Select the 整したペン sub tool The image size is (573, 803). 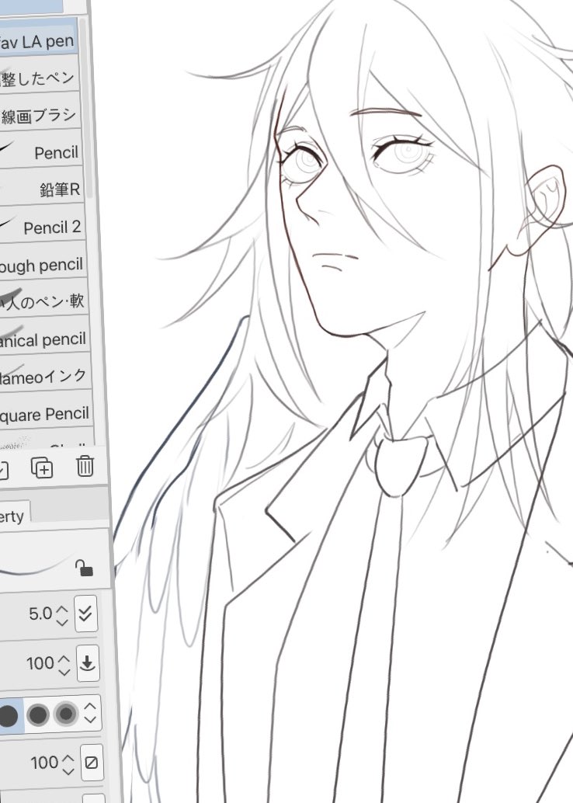(40, 75)
